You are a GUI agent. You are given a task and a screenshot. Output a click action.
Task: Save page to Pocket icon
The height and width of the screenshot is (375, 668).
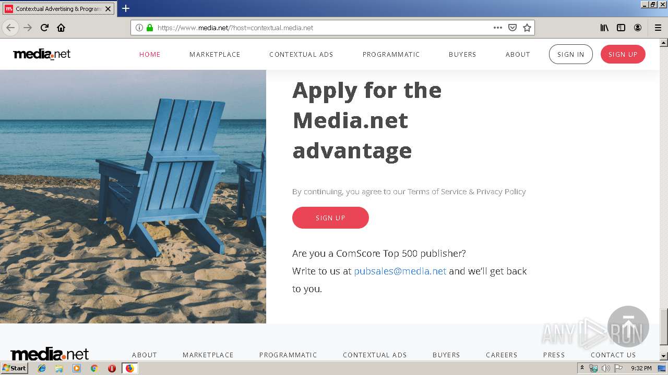tap(512, 28)
